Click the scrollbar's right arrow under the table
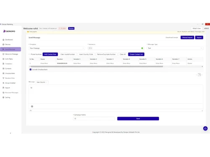The width and height of the screenshot is (210, 157). [x=202, y=67]
